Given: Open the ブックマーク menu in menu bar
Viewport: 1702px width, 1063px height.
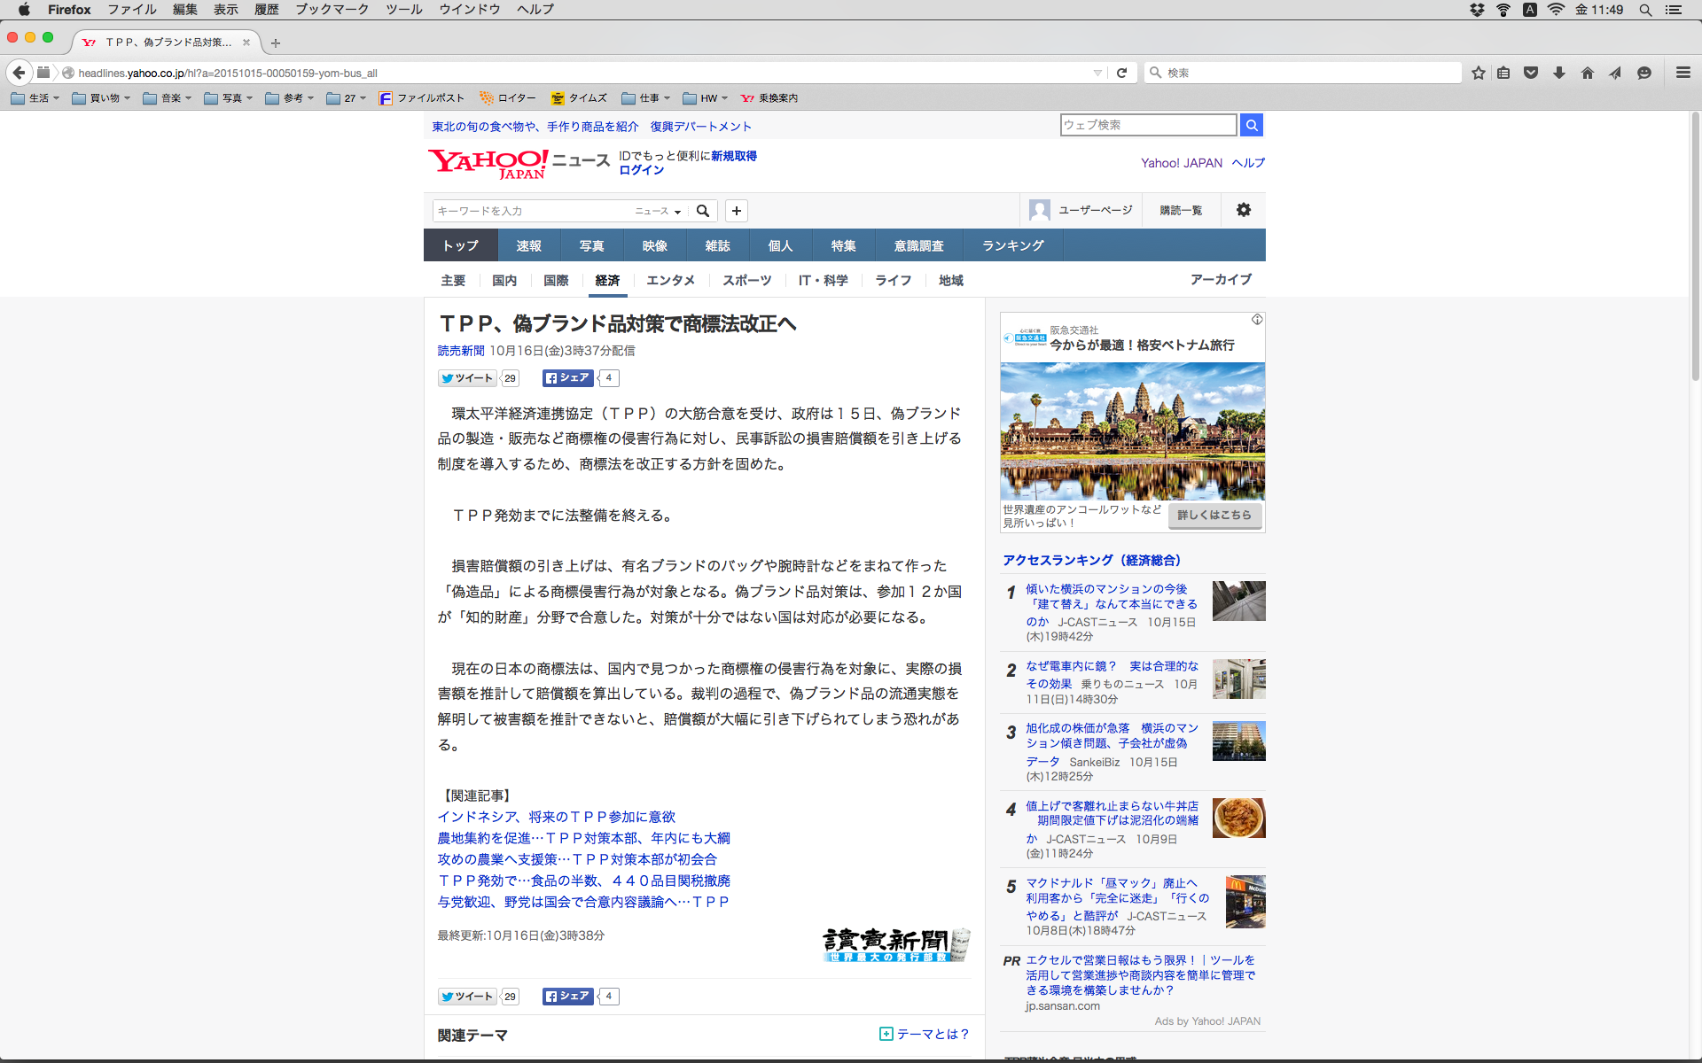Looking at the screenshot, I should tap(332, 10).
